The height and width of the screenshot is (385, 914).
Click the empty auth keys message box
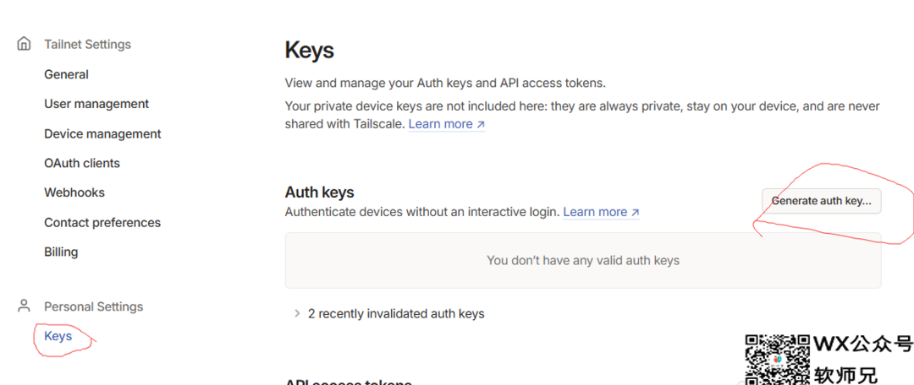point(583,260)
